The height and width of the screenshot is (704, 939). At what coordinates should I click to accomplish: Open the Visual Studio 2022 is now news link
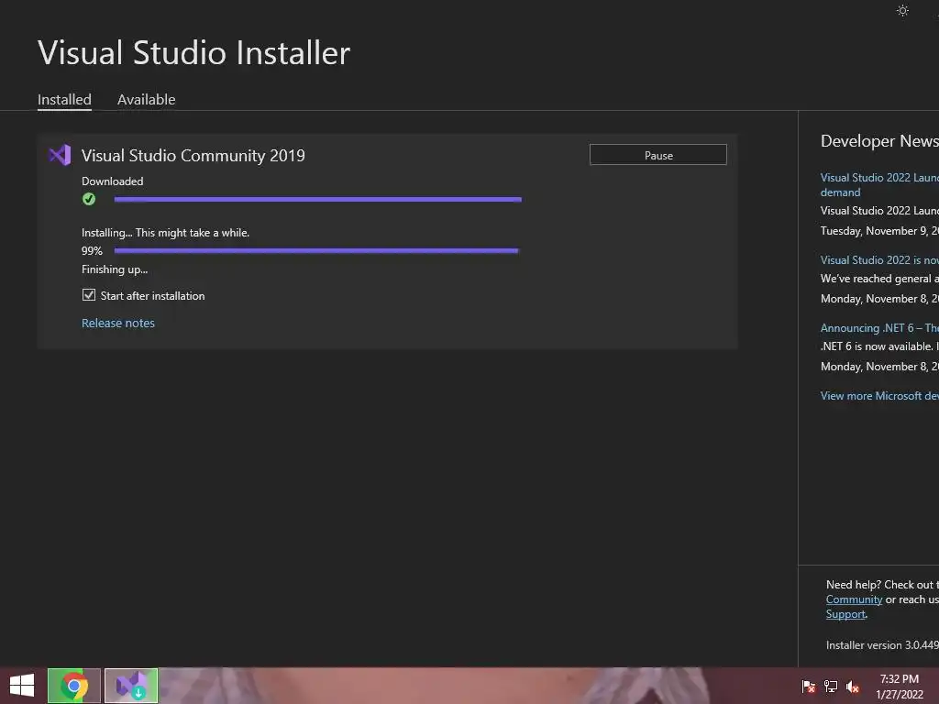[879, 260]
